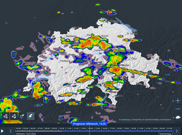Jump to 18:00 on the timeline
This screenshot has width=182, height=135.
[x=119, y=128]
